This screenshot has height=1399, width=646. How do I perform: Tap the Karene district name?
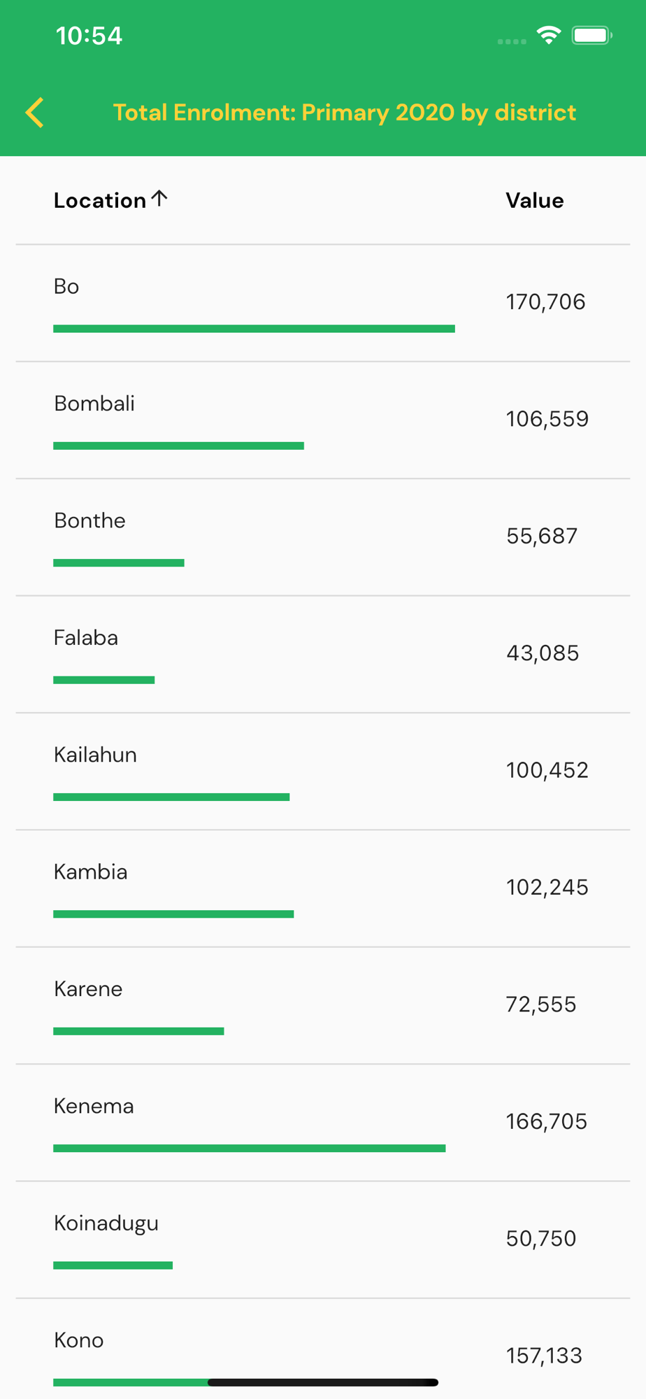pyautogui.click(x=88, y=989)
